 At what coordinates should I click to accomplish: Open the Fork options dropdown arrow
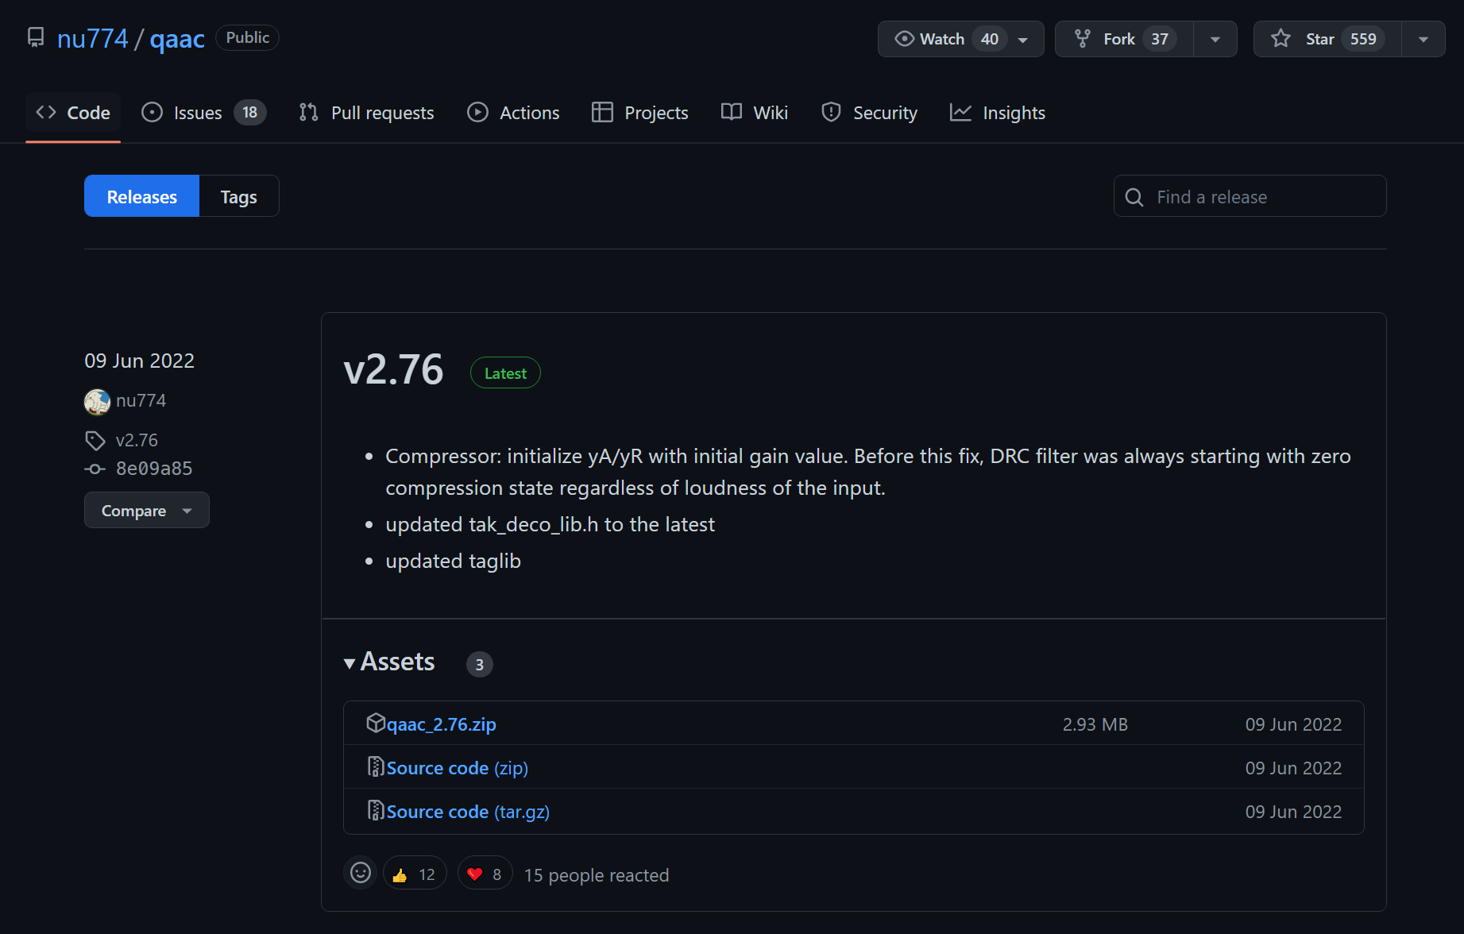coord(1215,39)
